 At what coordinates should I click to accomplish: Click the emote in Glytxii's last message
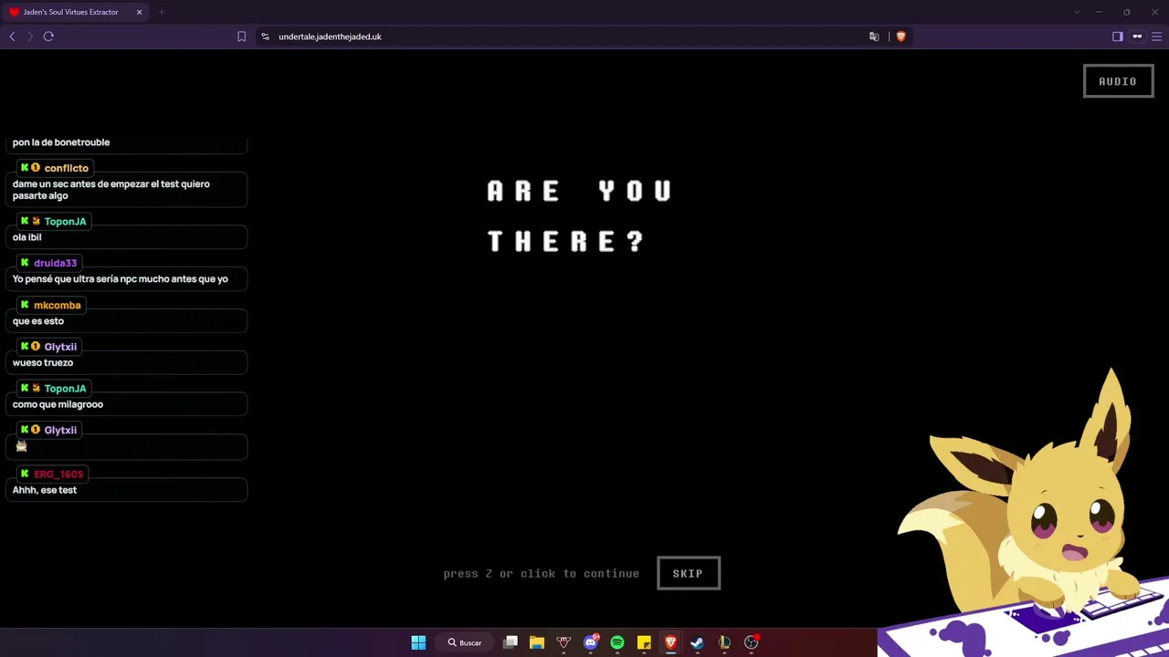(22, 446)
